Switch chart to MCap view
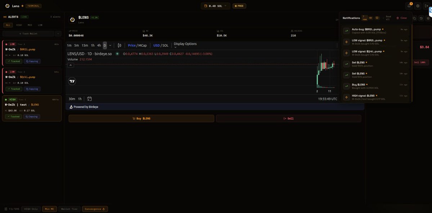The image size is (432, 213). pos(143,45)
